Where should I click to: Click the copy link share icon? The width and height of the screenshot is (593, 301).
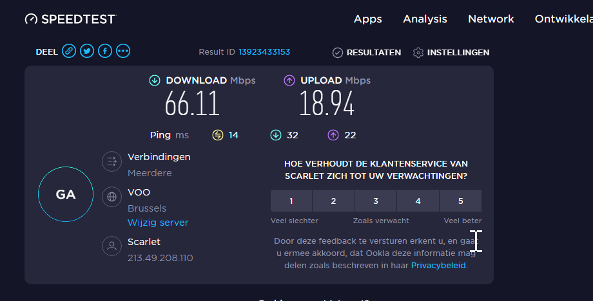pyautogui.click(x=69, y=51)
